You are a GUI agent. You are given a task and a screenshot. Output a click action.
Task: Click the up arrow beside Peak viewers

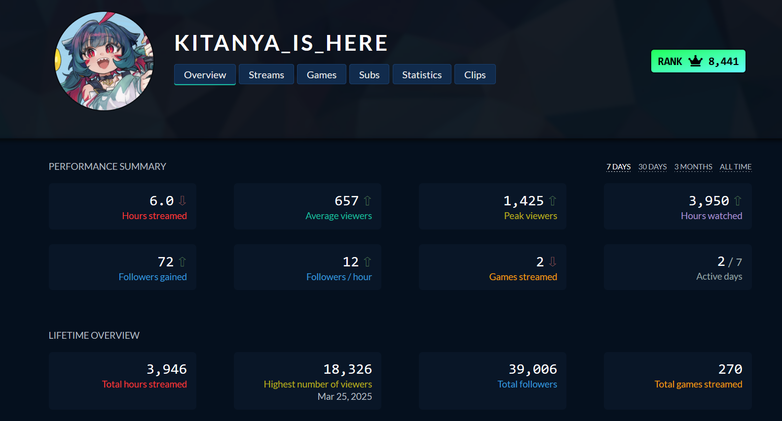(x=553, y=200)
